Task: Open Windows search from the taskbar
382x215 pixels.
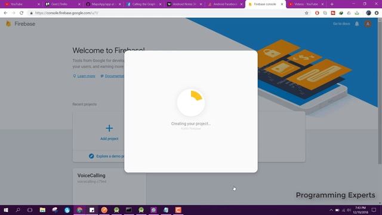Action: [x=18, y=210]
